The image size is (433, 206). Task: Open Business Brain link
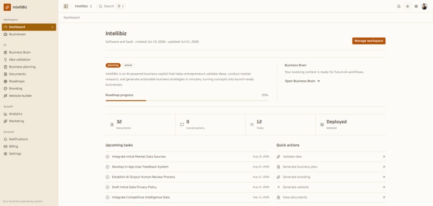[x=302, y=81]
